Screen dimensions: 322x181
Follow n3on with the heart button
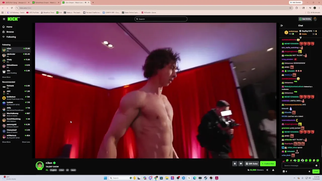click(241, 164)
